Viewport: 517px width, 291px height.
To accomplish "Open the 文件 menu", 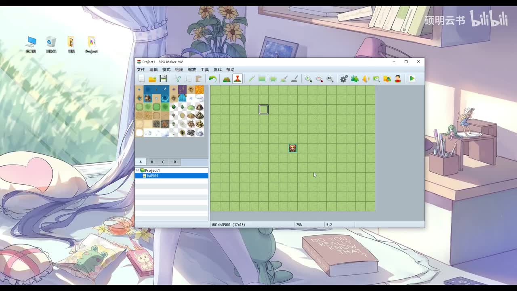I will (x=141, y=70).
